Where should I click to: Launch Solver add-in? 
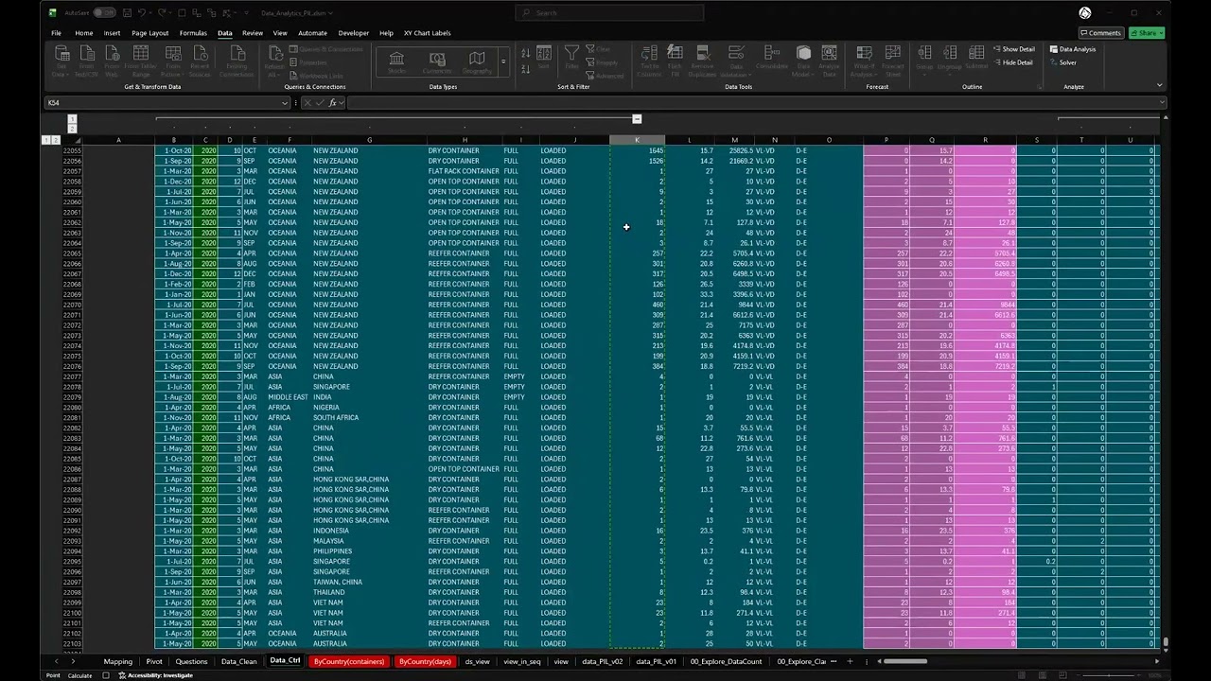tap(1063, 62)
